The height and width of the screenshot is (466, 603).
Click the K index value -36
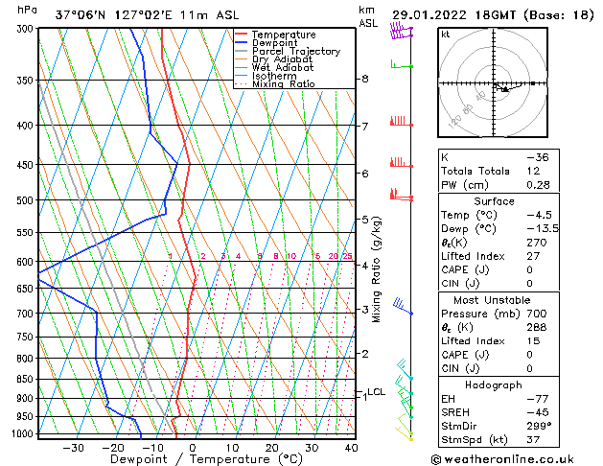(538, 157)
